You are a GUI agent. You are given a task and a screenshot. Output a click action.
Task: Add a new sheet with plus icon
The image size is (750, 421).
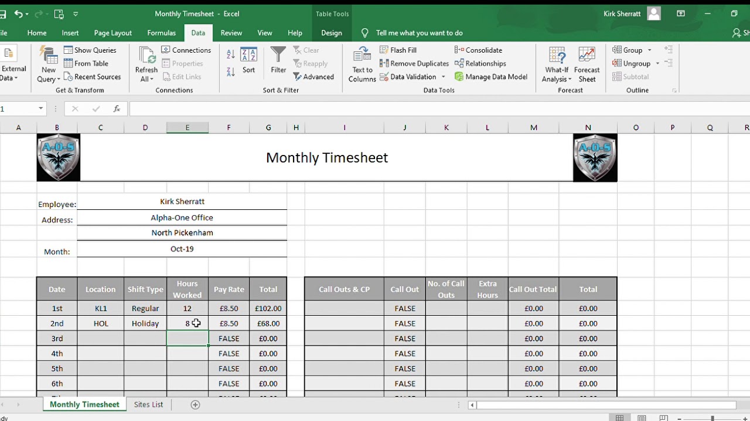click(x=196, y=405)
